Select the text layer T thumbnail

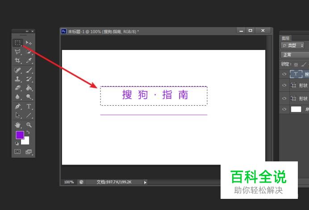coord(296,74)
